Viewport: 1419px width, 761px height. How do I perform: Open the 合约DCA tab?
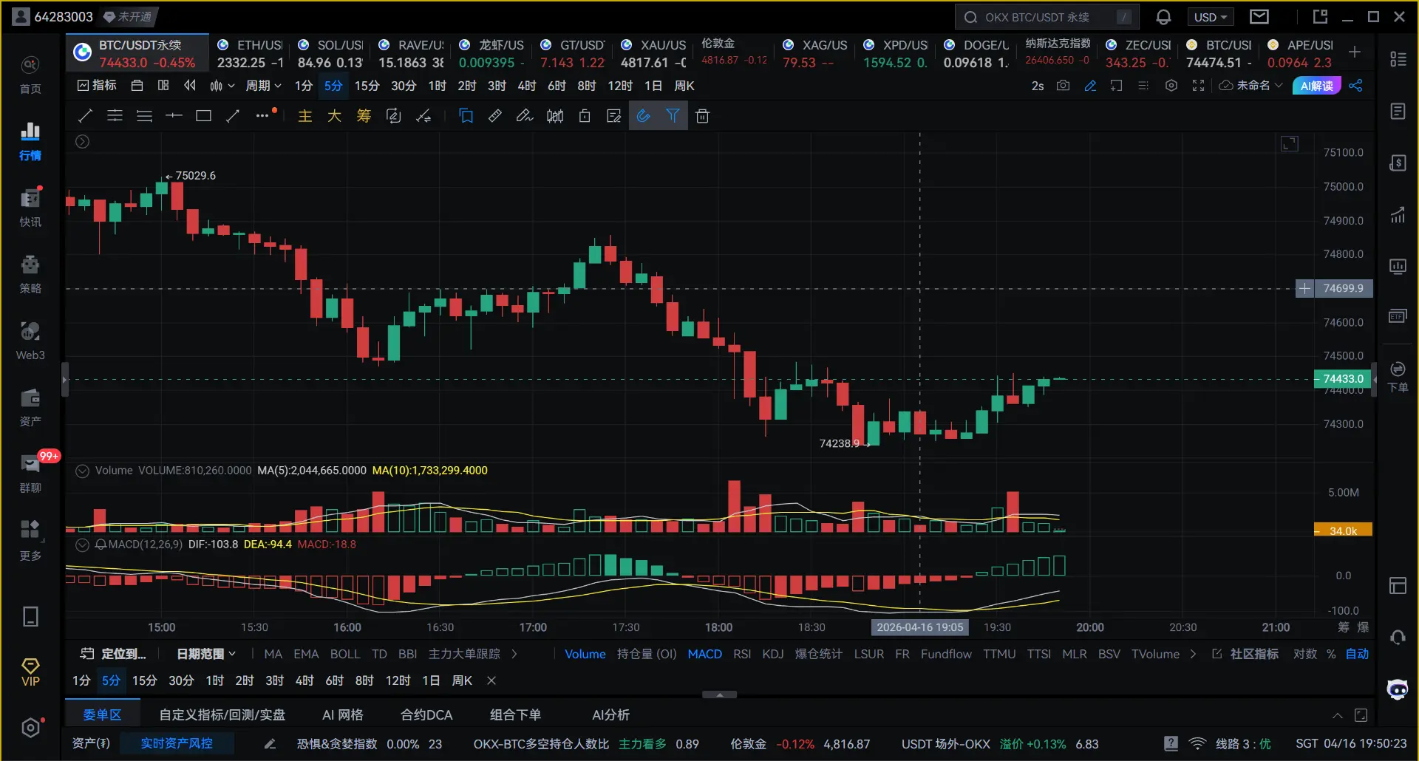pyautogui.click(x=426, y=714)
